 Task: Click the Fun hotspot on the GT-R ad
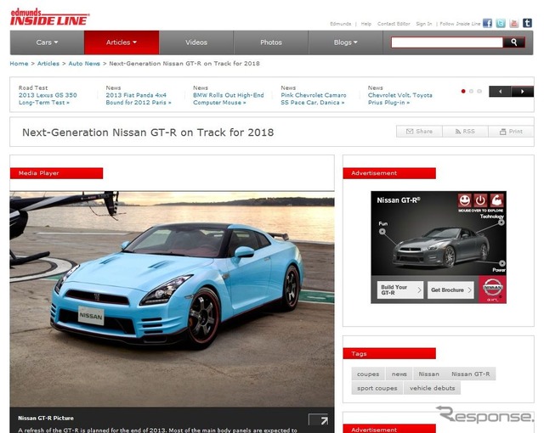click(x=382, y=232)
